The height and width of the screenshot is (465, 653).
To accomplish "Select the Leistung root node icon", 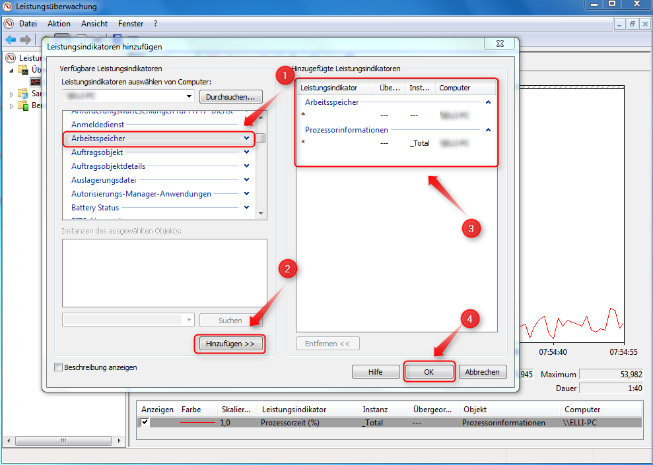I will click(x=10, y=57).
